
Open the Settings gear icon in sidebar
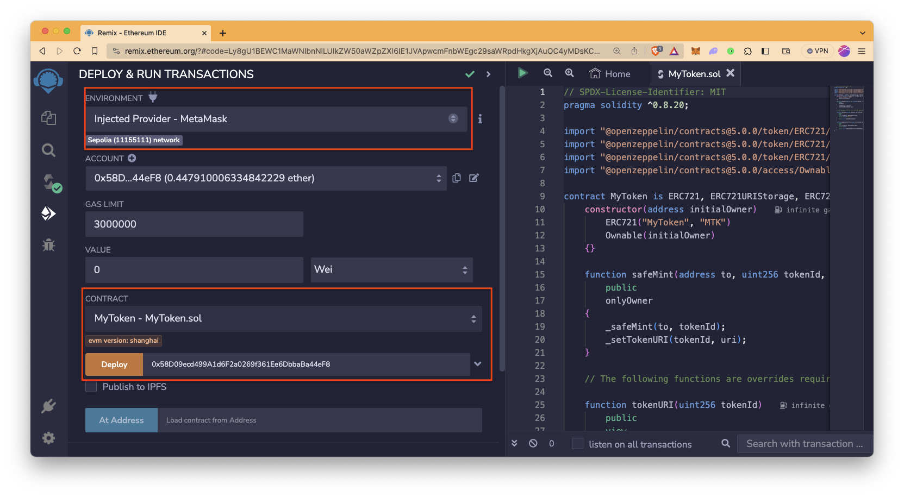pos(48,438)
